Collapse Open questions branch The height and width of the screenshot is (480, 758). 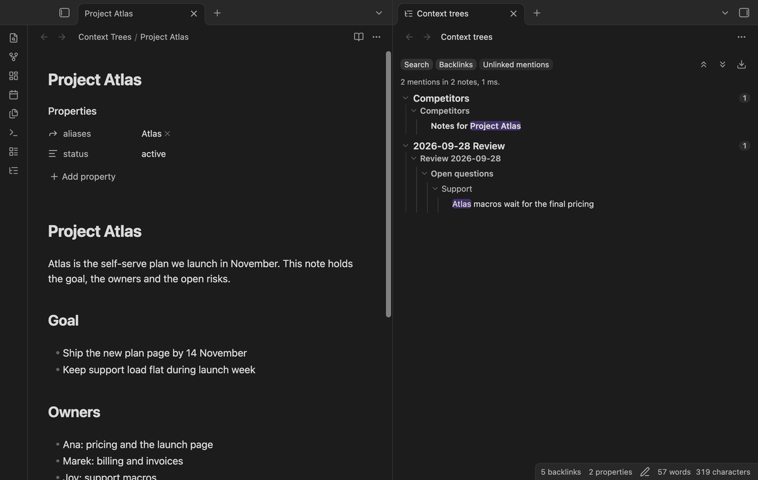(424, 174)
